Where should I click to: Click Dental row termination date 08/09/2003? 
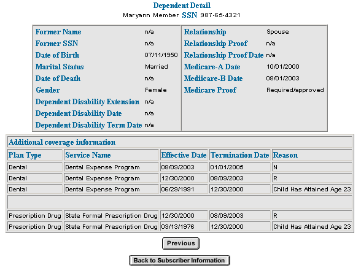[227, 178]
